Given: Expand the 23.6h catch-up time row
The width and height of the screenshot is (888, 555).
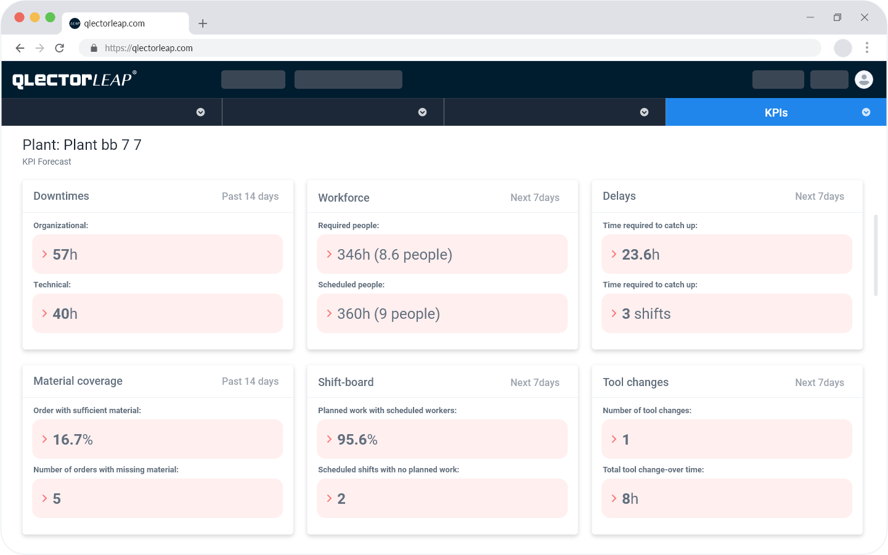Looking at the screenshot, I should (727, 254).
